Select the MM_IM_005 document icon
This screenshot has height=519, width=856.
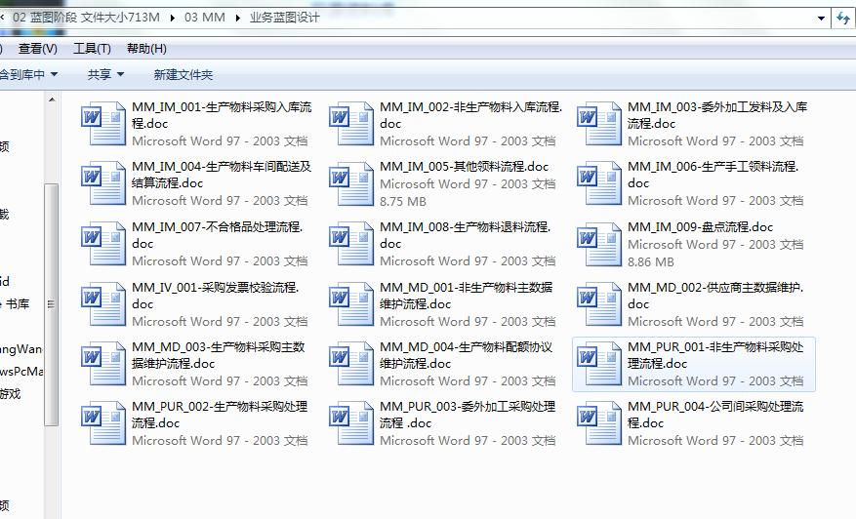351,183
